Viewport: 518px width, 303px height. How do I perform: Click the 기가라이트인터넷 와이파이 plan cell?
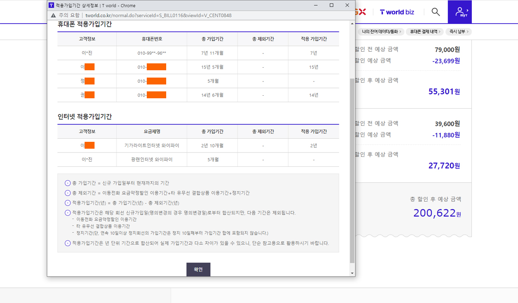(152, 146)
